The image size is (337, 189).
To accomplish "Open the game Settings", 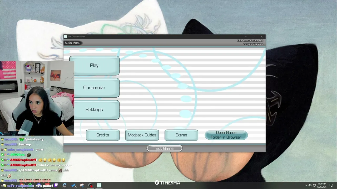I will (x=94, y=109).
